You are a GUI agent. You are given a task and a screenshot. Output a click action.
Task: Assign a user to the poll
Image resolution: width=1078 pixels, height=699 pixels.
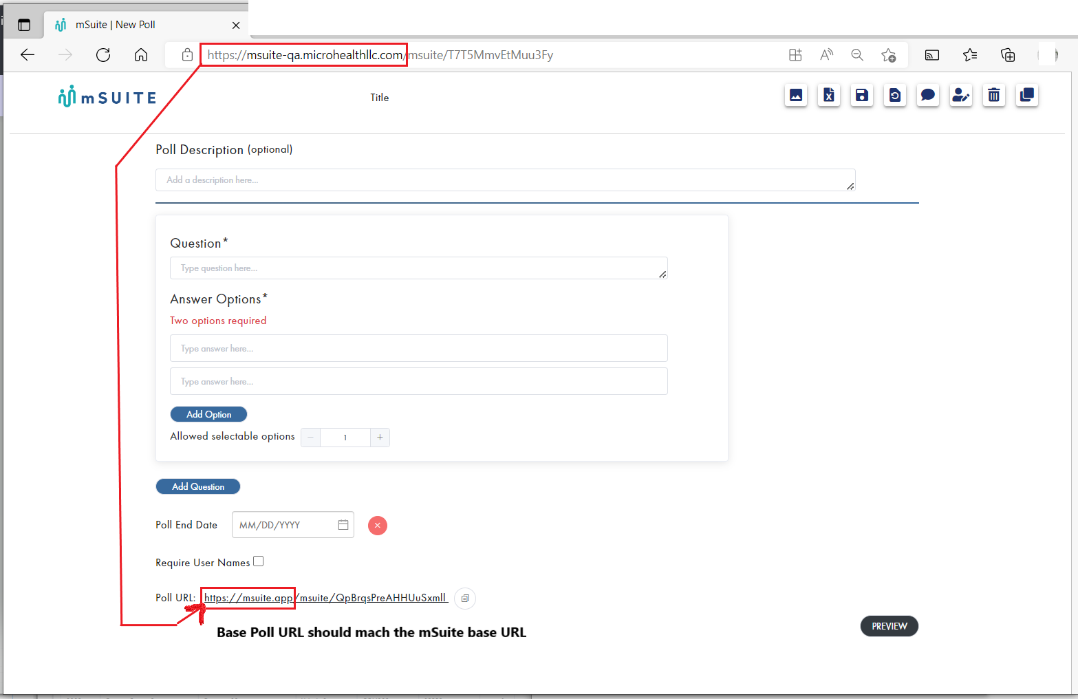click(960, 96)
